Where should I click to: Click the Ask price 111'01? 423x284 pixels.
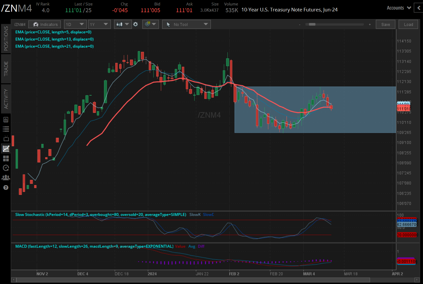point(184,10)
